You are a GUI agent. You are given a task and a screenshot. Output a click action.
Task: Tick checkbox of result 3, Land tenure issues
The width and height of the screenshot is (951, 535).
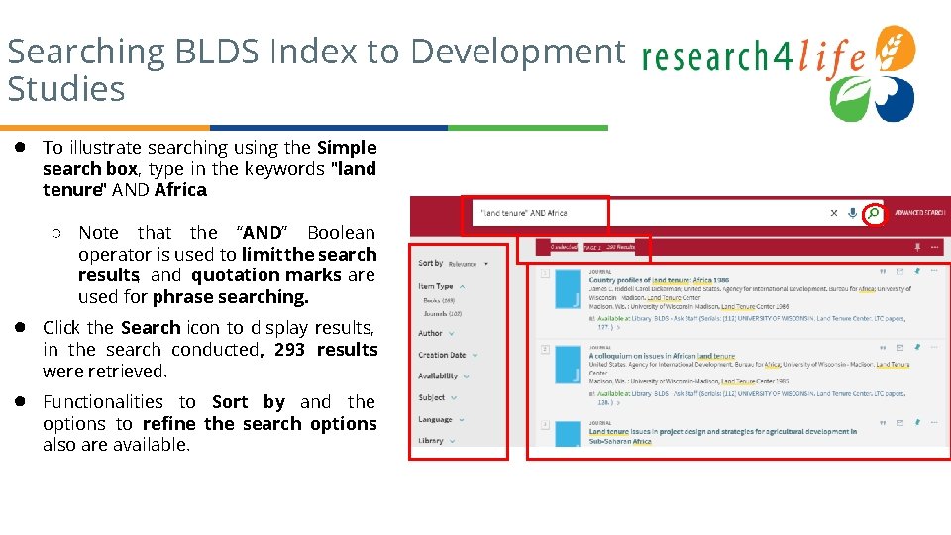[x=545, y=425]
